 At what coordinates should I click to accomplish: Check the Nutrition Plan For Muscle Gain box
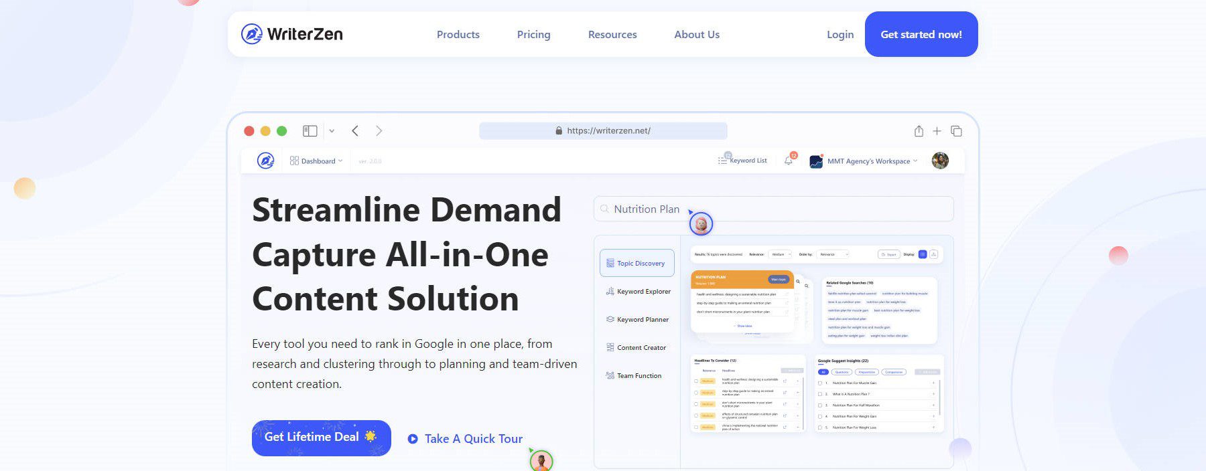pos(820,383)
